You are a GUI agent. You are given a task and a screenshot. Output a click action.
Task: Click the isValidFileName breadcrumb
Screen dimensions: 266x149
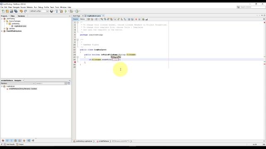pyautogui.click(x=103, y=141)
